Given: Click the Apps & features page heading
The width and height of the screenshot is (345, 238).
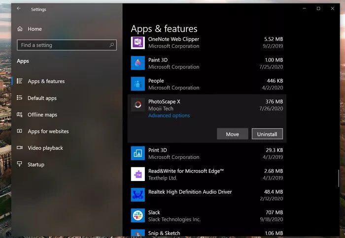Looking at the screenshot, I should [164, 29].
